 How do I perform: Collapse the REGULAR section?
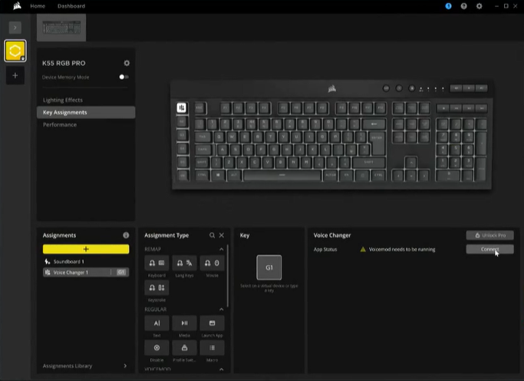[x=221, y=310]
